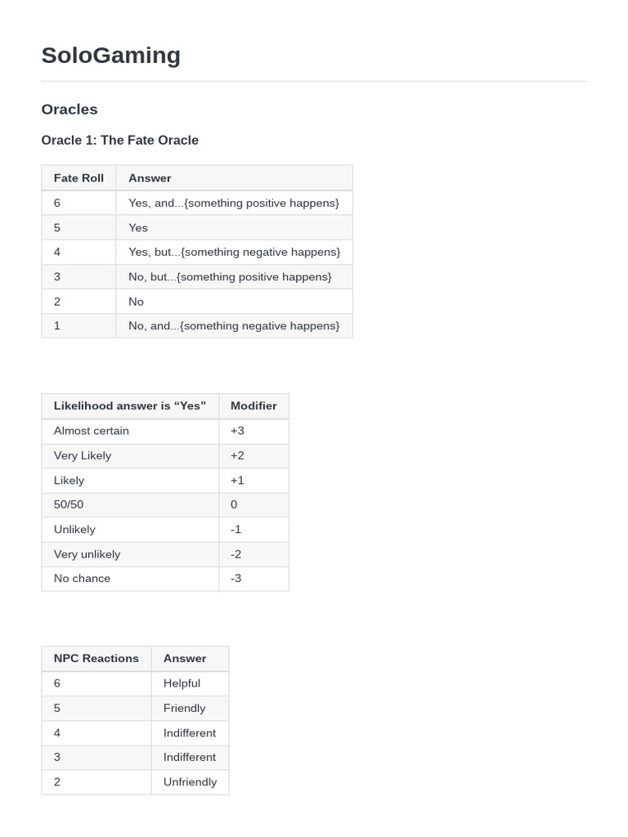Click the SoloGaming title heading
Screen dimensions: 628x837
[110, 56]
